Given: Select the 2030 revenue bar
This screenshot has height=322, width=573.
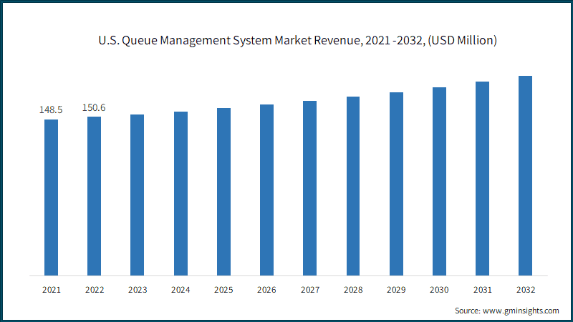Looking at the screenshot, I should [439, 182].
